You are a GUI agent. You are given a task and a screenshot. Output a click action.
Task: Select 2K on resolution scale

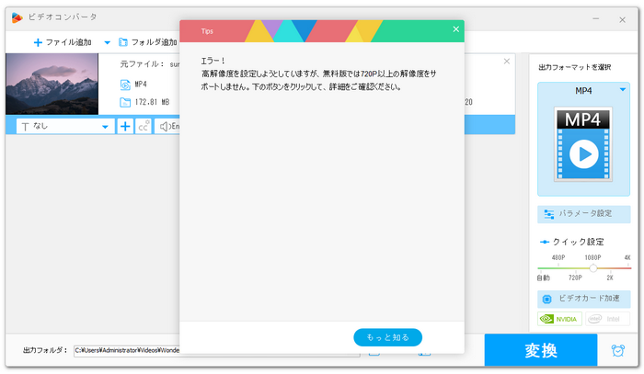coord(610,278)
